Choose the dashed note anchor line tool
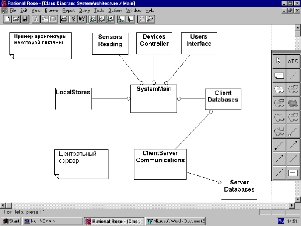Image resolution: width=301 pixels, height=226 pixels. (293, 76)
